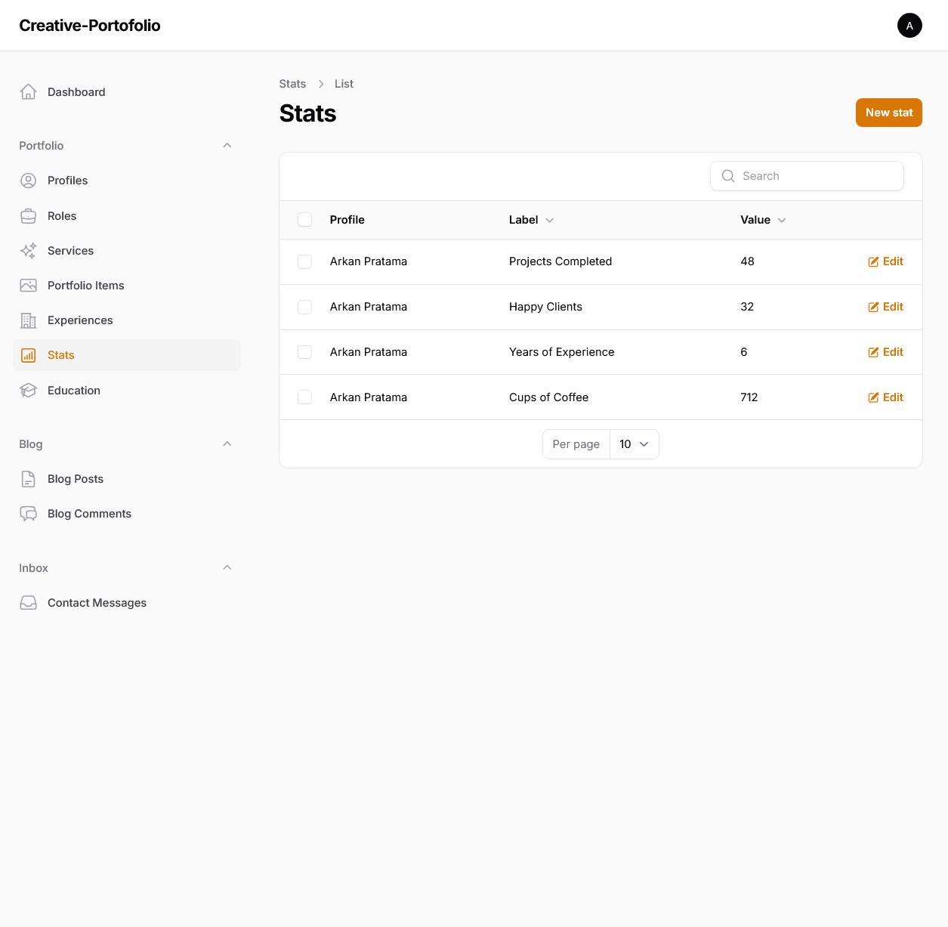Click the Experiences building icon
948x927 pixels.
pyautogui.click(x=28, y=320)
